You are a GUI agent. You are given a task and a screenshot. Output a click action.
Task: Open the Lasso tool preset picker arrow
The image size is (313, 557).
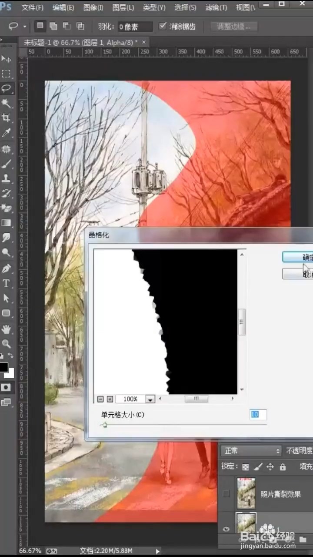click(x=25, y=27)
